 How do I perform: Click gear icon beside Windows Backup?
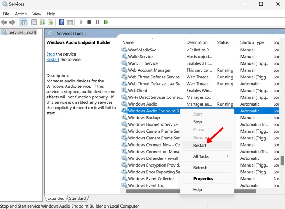(124, 117)
